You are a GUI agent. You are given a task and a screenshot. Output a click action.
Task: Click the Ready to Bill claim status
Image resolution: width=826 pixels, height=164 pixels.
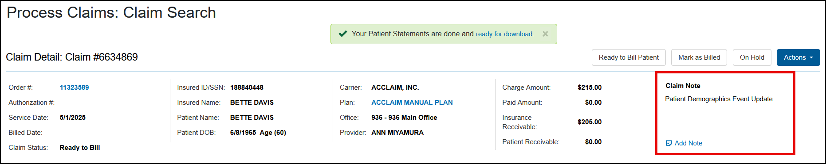pos(80,148)
